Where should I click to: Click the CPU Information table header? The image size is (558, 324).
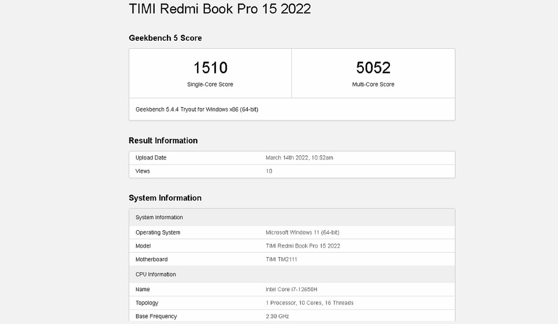pyautogui.click(x=292, y=274)
